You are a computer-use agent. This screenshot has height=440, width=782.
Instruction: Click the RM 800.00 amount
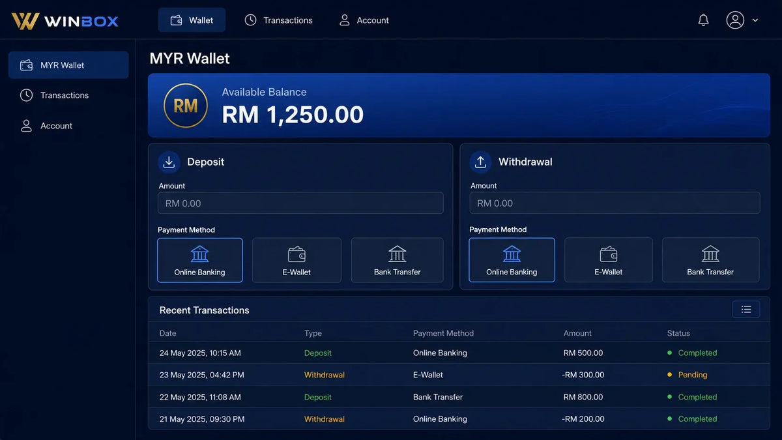pos(583,397)
